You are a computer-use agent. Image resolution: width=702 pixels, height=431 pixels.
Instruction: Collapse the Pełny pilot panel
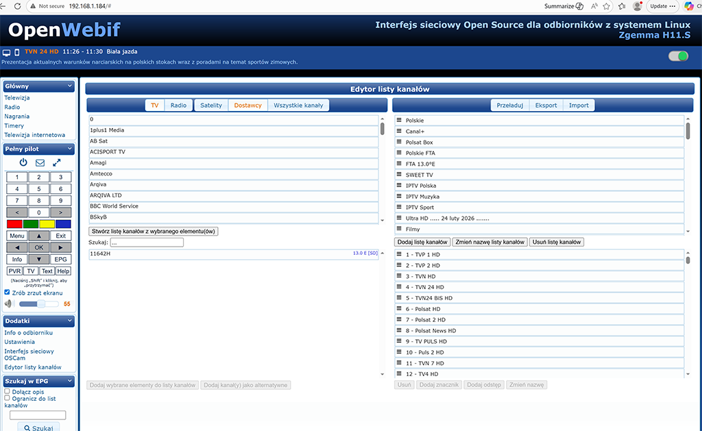[70, 149]
